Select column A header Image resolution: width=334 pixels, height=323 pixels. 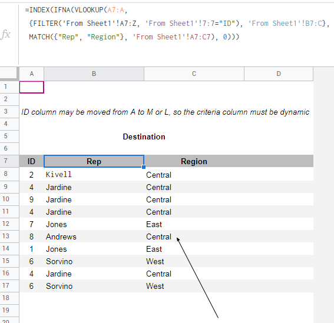(32, 74)
